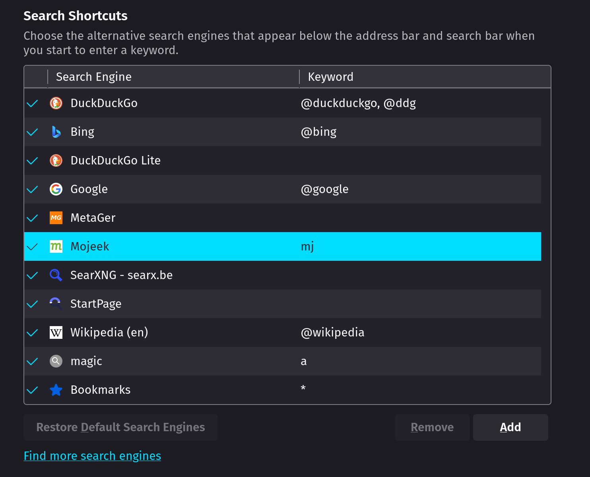Click the magic keyword 'a' cell
Viewport: 590px width, 477px height.
(x=304, y=362)
